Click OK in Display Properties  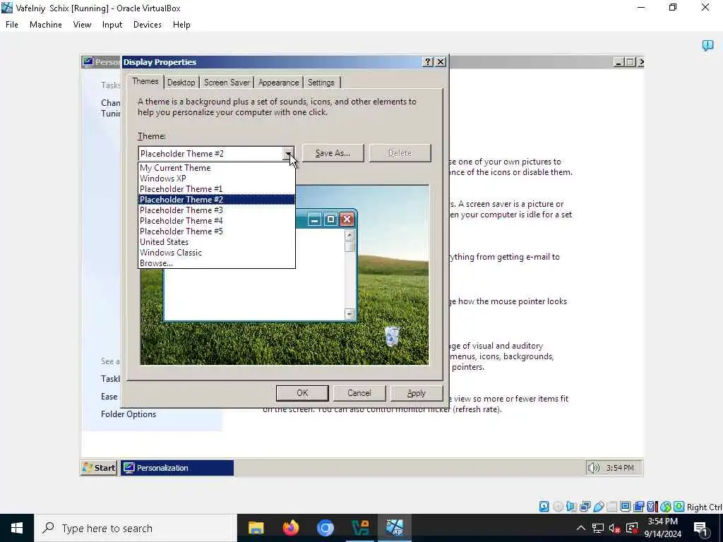pos(302,393)
